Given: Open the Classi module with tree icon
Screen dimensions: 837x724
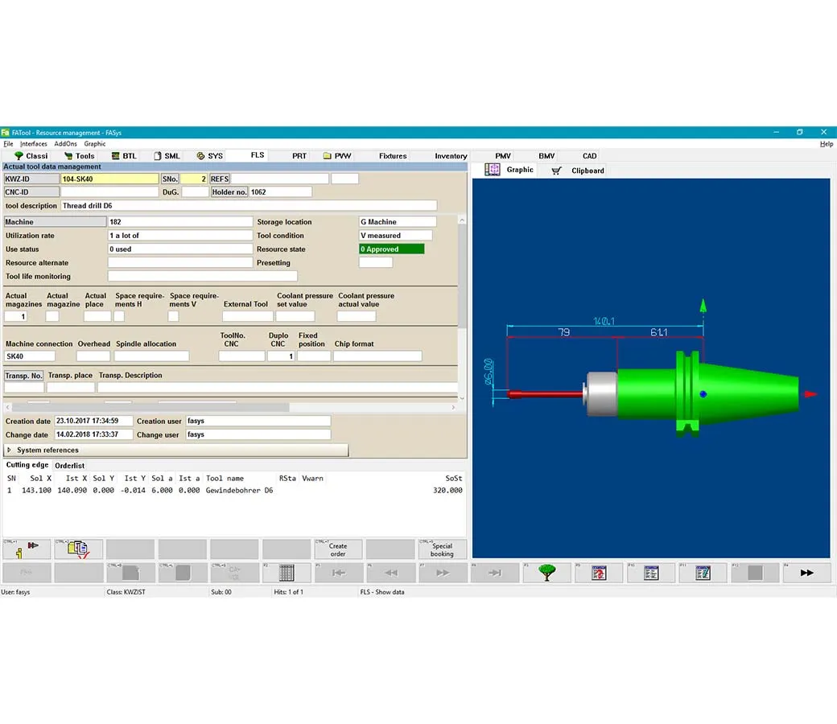Looking at the screenshot, I should point(31,156).
